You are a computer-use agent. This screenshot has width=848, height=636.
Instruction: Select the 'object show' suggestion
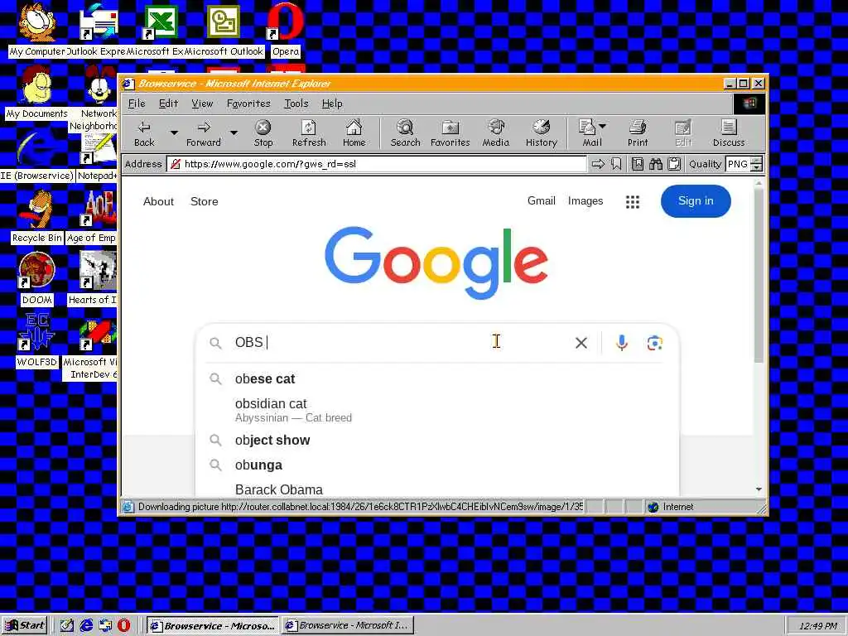437,441
